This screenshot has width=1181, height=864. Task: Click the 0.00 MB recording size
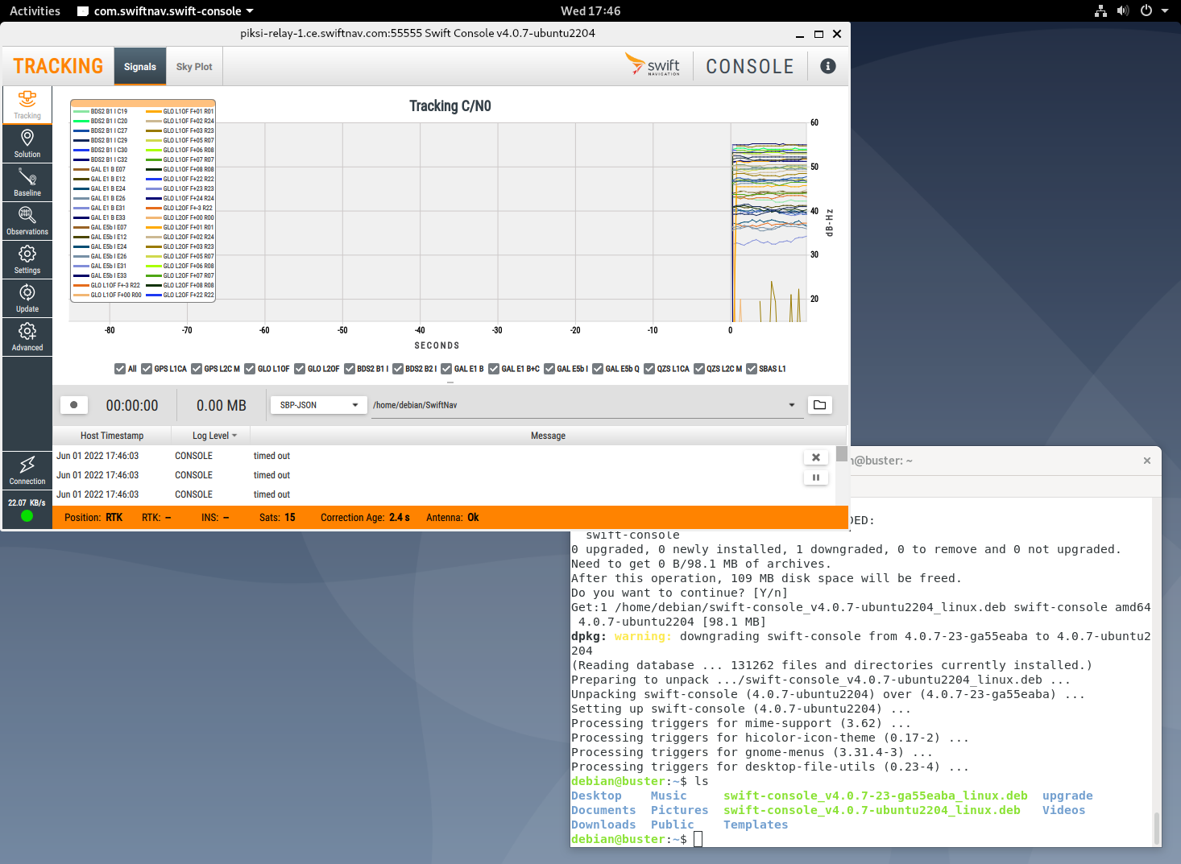pyautogui.click(x=222, y=406)
